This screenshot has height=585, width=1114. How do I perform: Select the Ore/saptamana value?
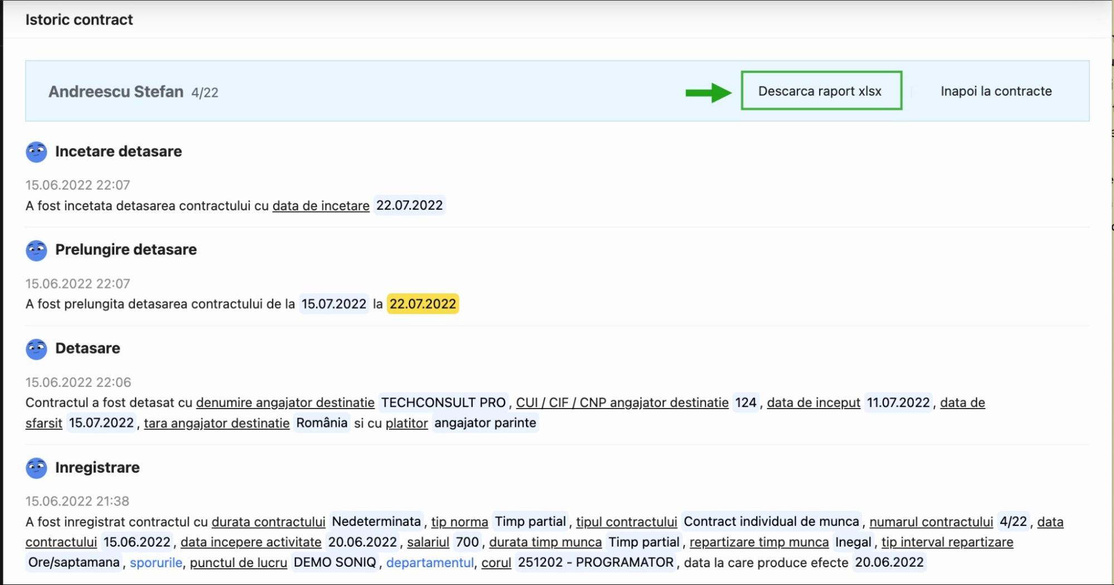[x=74, y=562]
